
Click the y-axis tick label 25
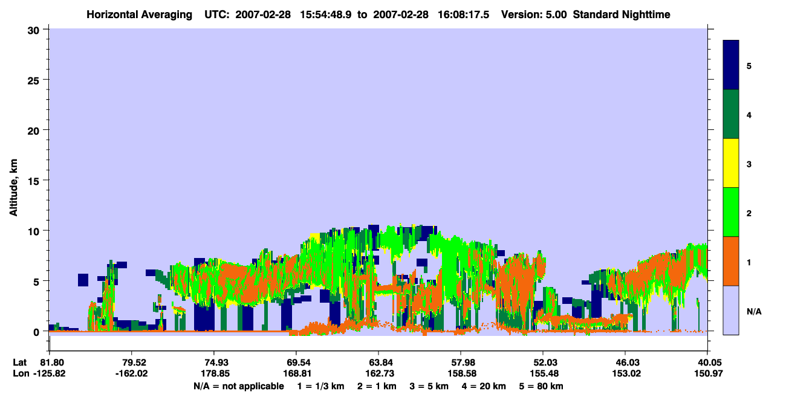(35, 80)
